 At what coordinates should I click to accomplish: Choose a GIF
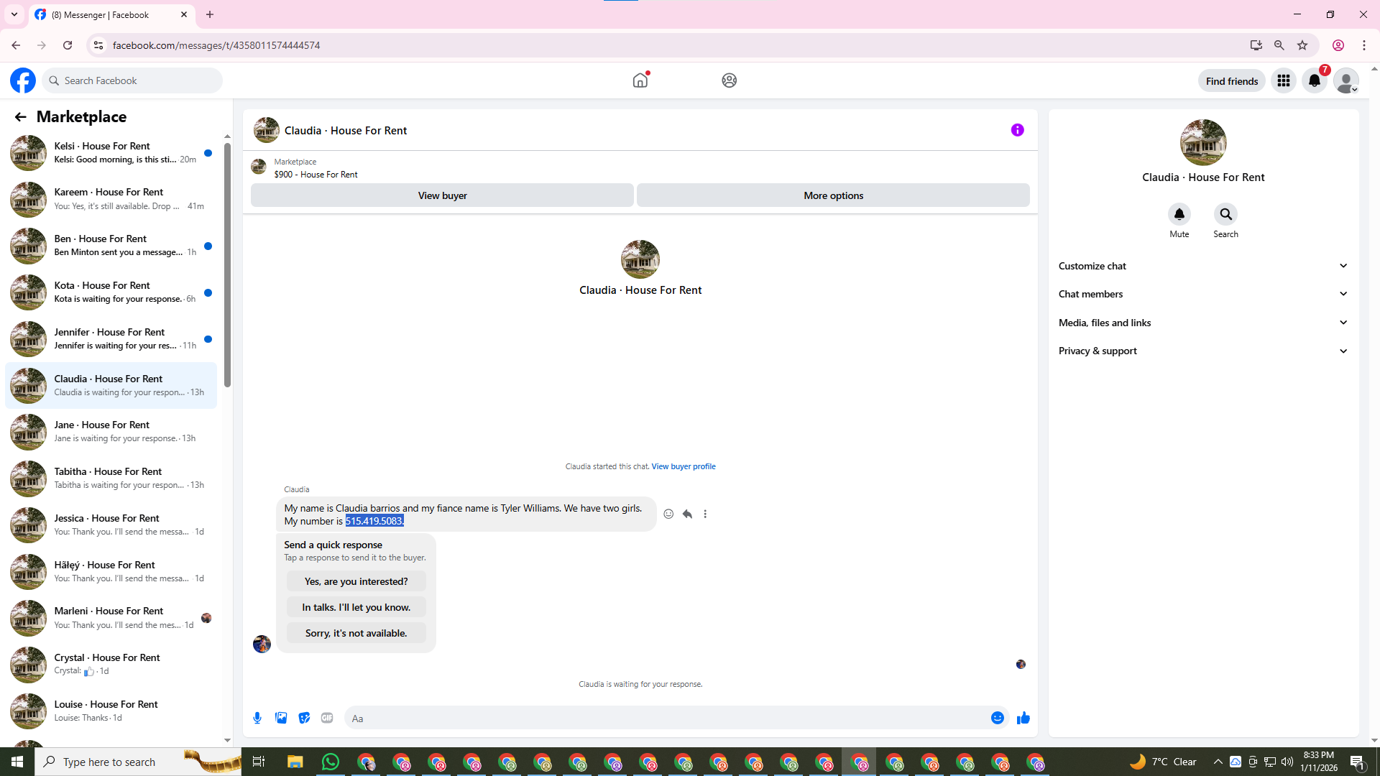[x=327, y=718]
